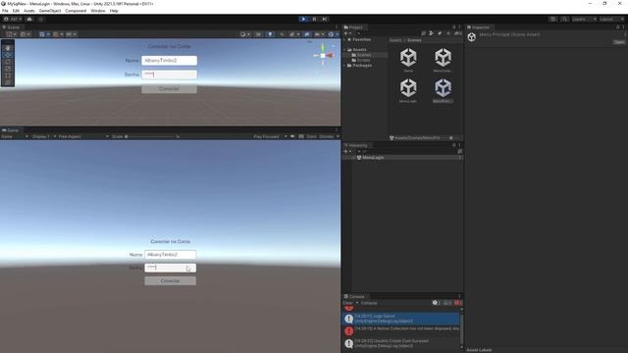Click the Nome input field in Game view
This screenshot has width=628, height=353.
click(170, 255)
